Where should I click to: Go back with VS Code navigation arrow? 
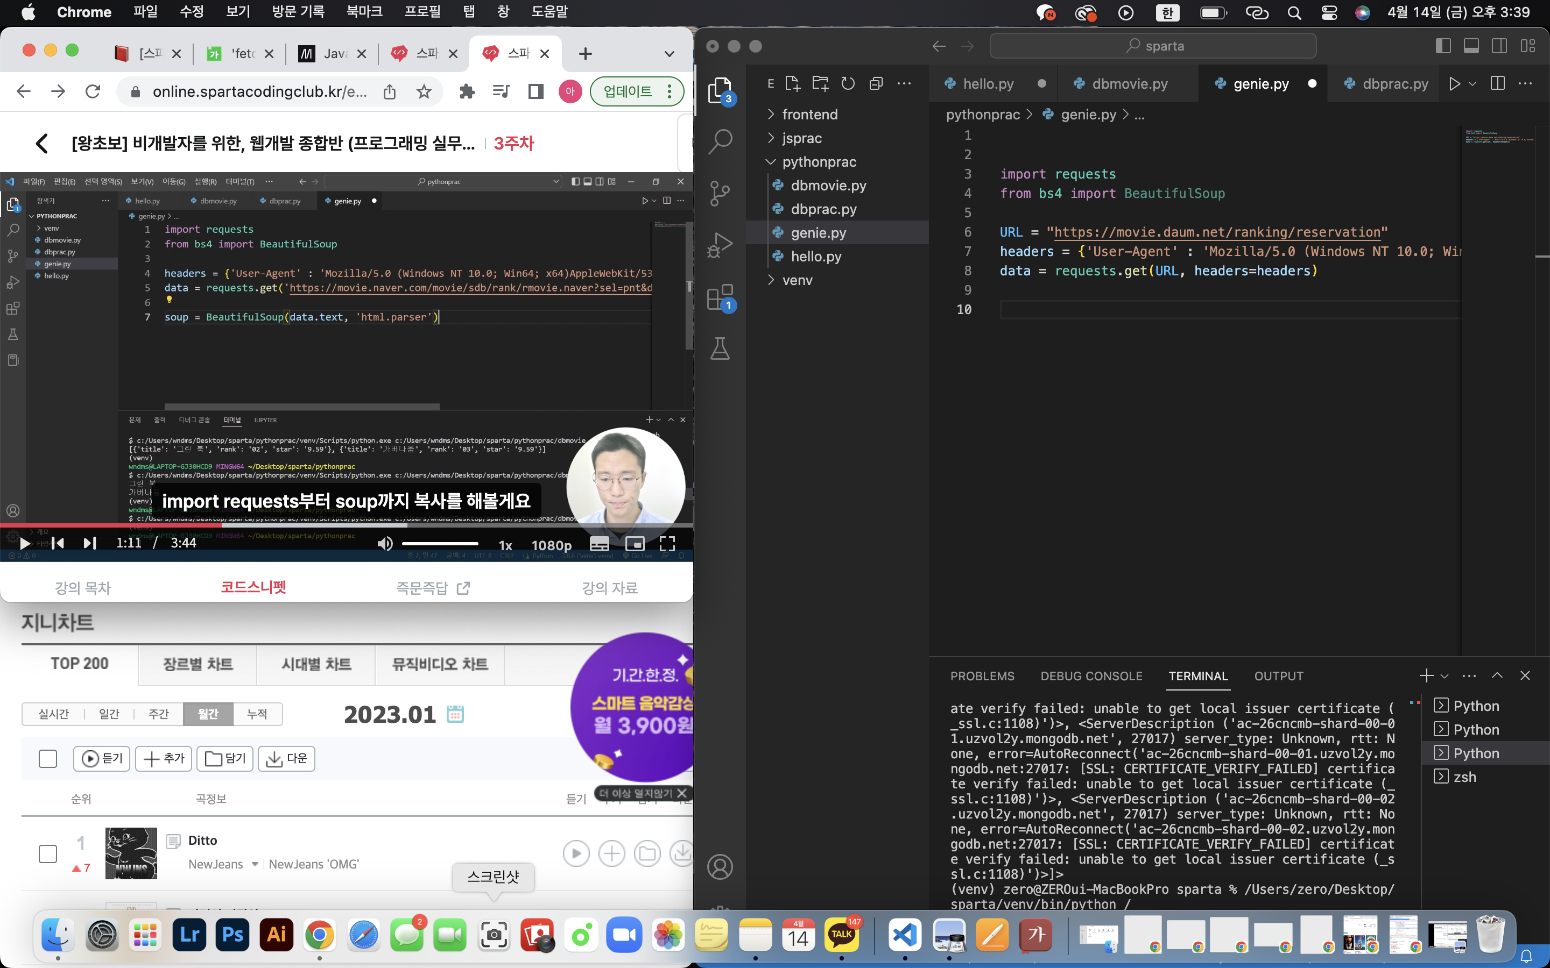click(x=939, y=46)
